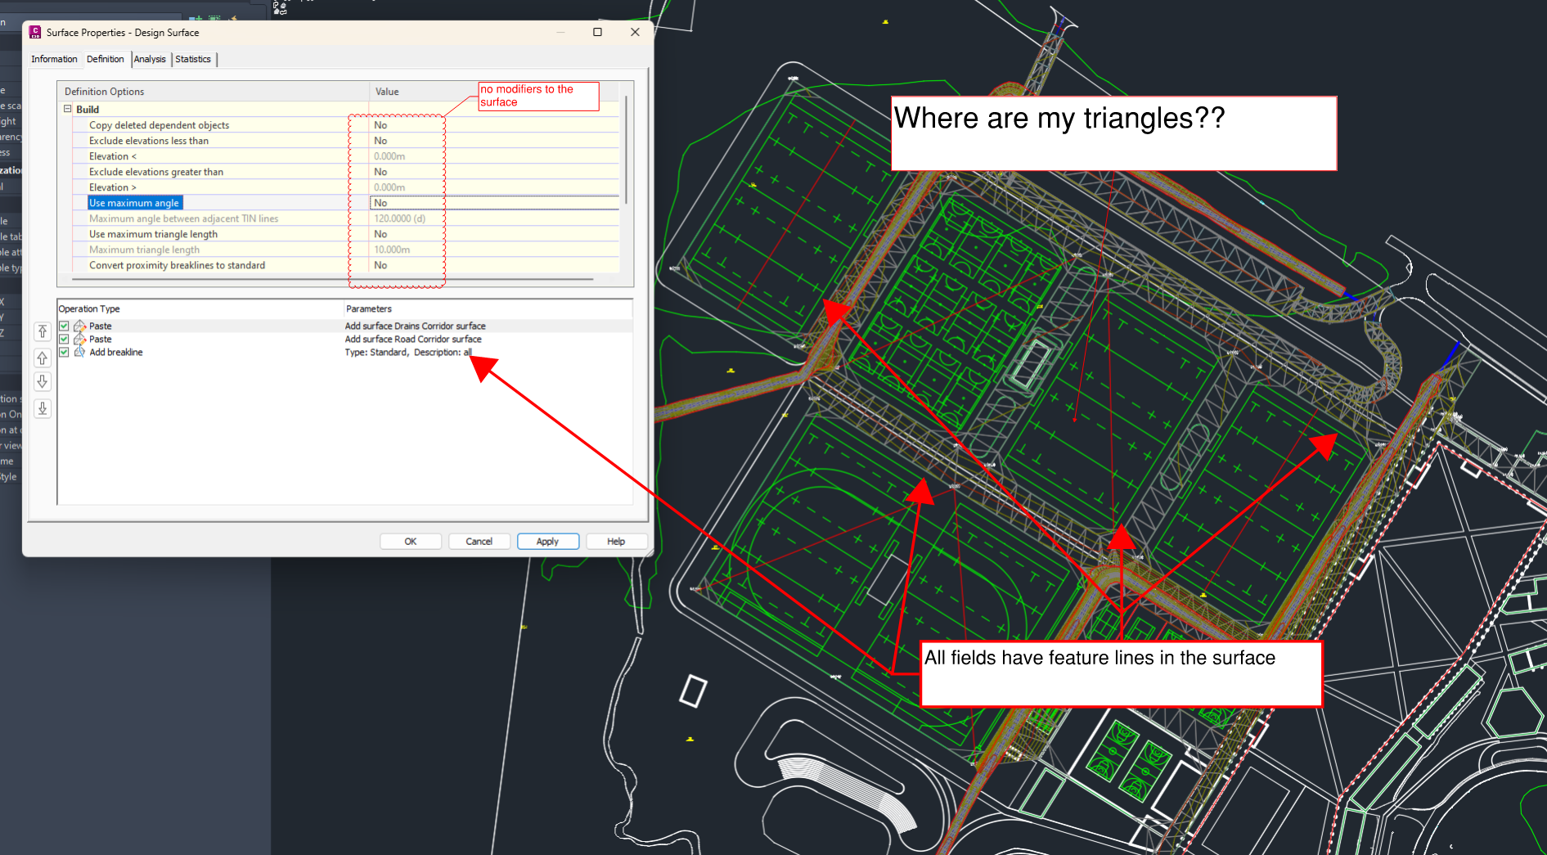Screen dimensions: 1547x855
Task: Click the move-down arrow beside operations list
Action: [x=43, y=381]
